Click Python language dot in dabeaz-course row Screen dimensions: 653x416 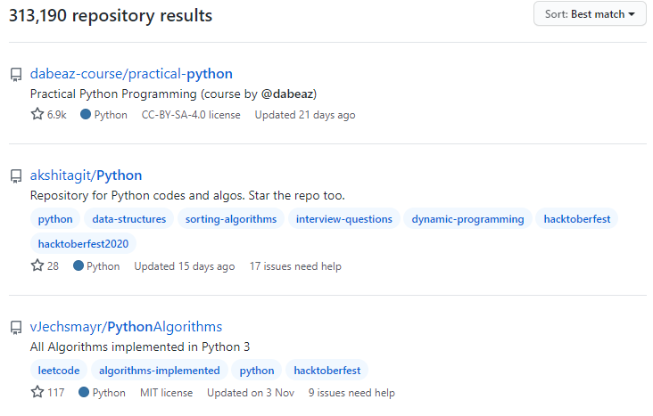coord(86,114)
